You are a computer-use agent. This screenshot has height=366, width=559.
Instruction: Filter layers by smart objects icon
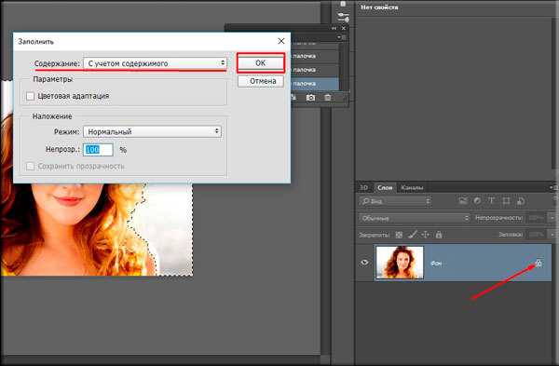click(521, 201)
